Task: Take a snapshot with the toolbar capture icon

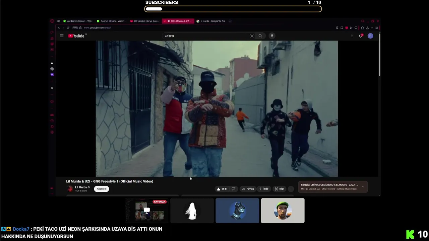Action: (342, 28)
